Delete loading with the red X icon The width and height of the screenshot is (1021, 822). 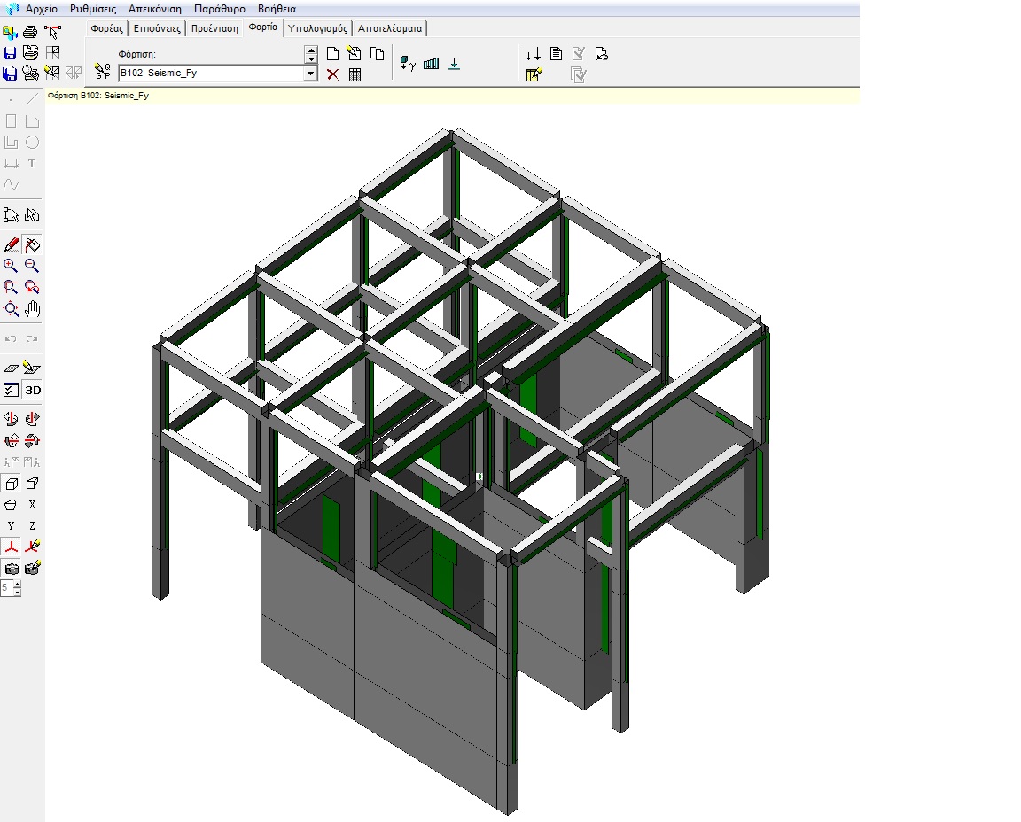(333, 74)
